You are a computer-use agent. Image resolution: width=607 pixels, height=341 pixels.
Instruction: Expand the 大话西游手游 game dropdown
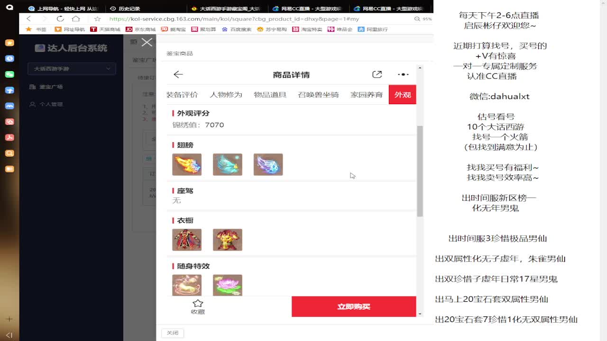coord(72,69)
